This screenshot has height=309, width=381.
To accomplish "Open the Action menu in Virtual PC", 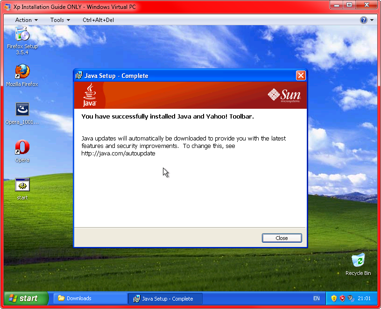I will point(26,20).
